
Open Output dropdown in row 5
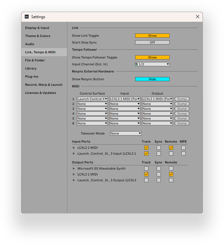(157, 118)
